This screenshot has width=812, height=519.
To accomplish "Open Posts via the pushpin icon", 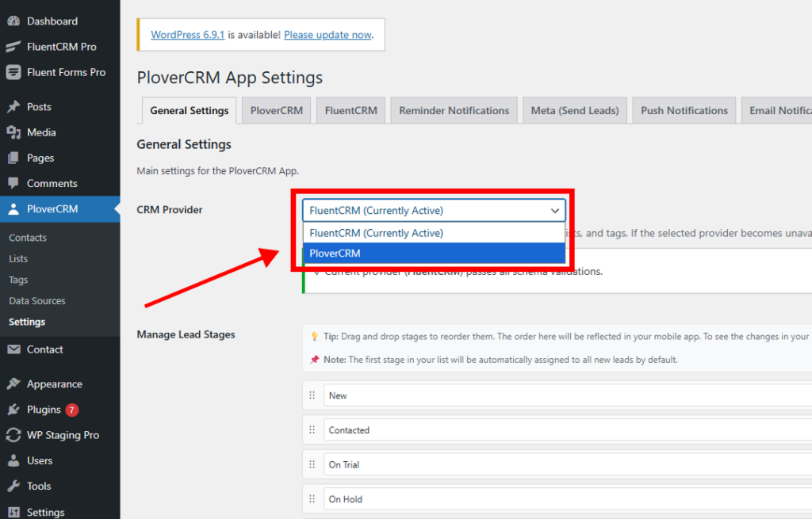I will 13,107.
